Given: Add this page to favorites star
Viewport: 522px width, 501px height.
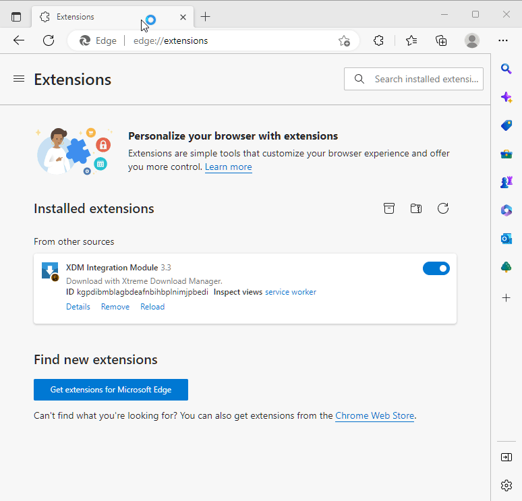Looking at the screenshot, I should (344, 40).
